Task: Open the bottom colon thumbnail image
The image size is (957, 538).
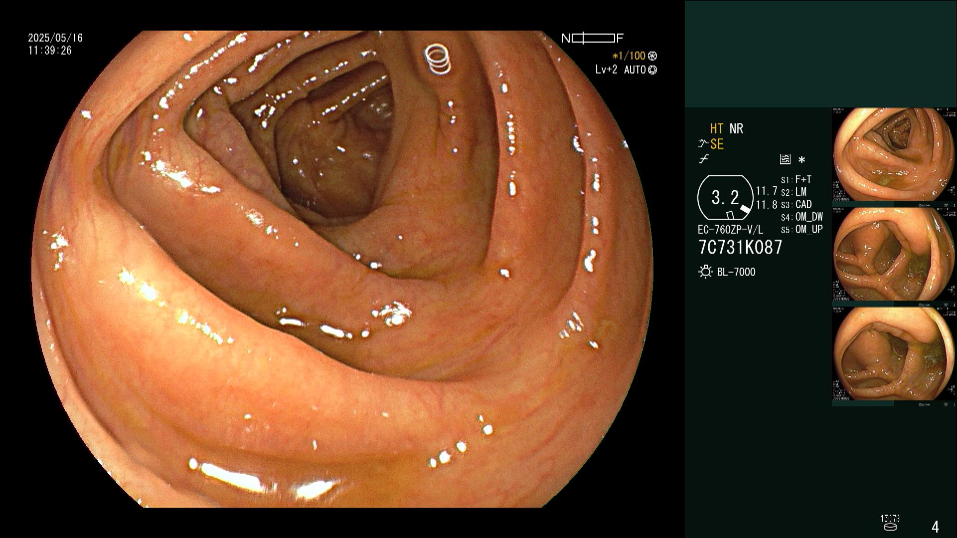Action: coord(894,354)
